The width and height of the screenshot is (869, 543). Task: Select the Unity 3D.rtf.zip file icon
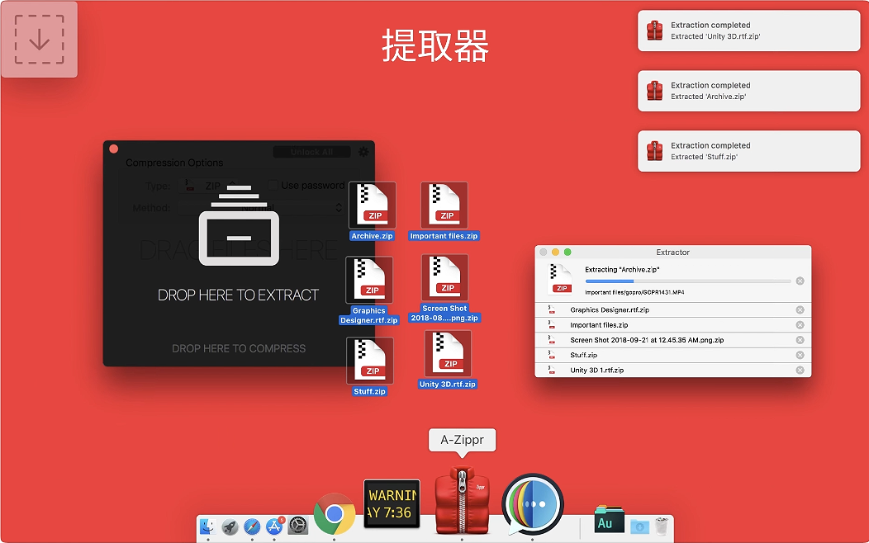pos(447,354)
